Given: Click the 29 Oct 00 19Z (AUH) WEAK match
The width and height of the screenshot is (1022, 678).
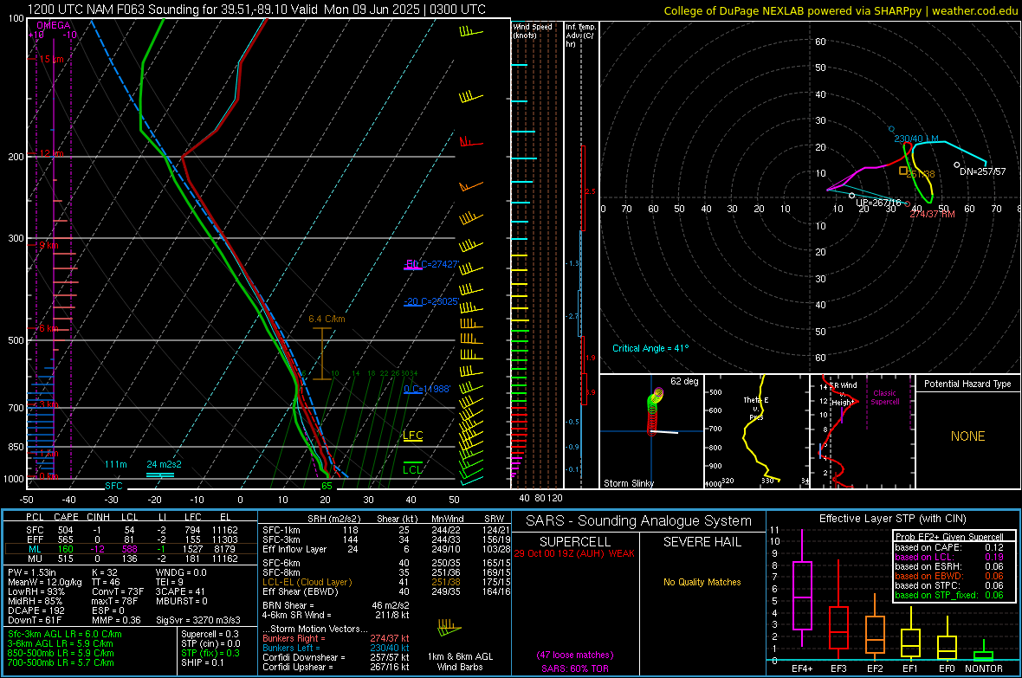Looking at the screenshot, I should (573, 553).
